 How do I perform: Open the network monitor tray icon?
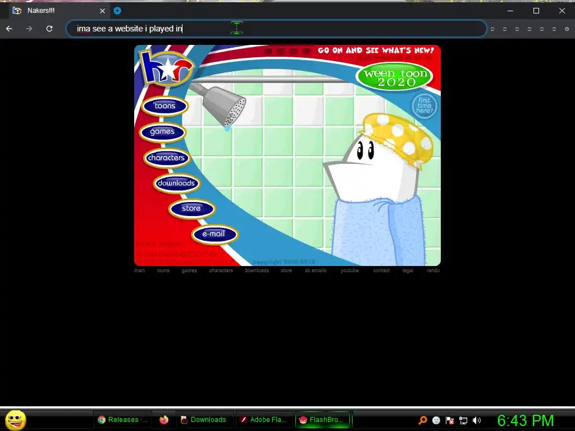pos(463,421)
